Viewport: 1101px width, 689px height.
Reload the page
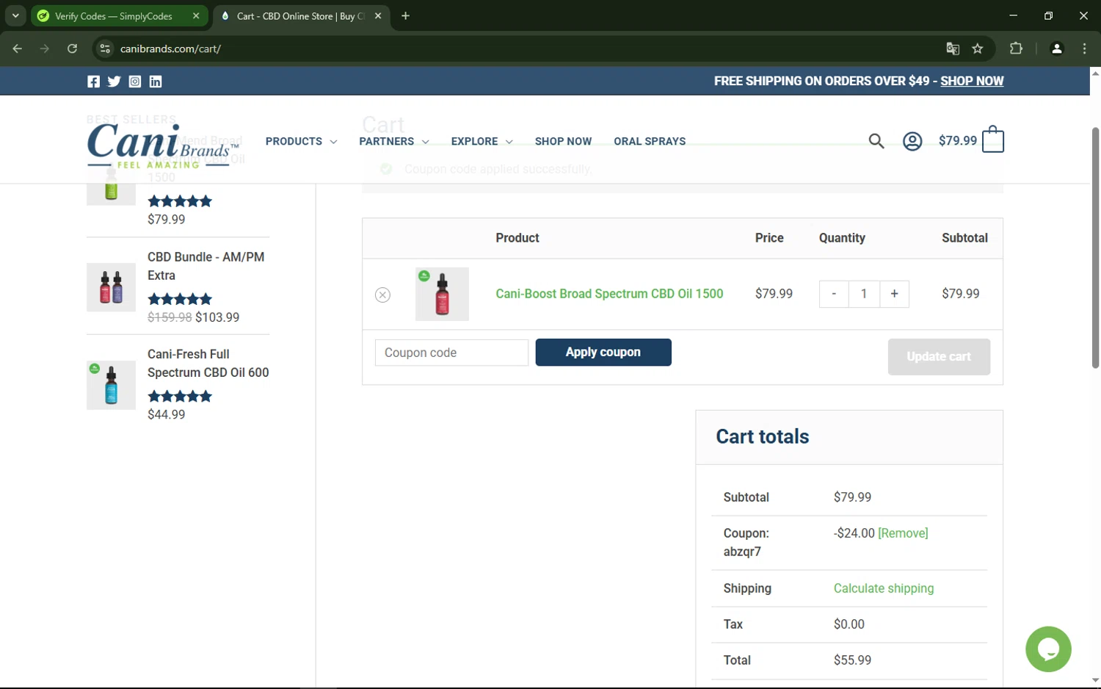(72, 48)
